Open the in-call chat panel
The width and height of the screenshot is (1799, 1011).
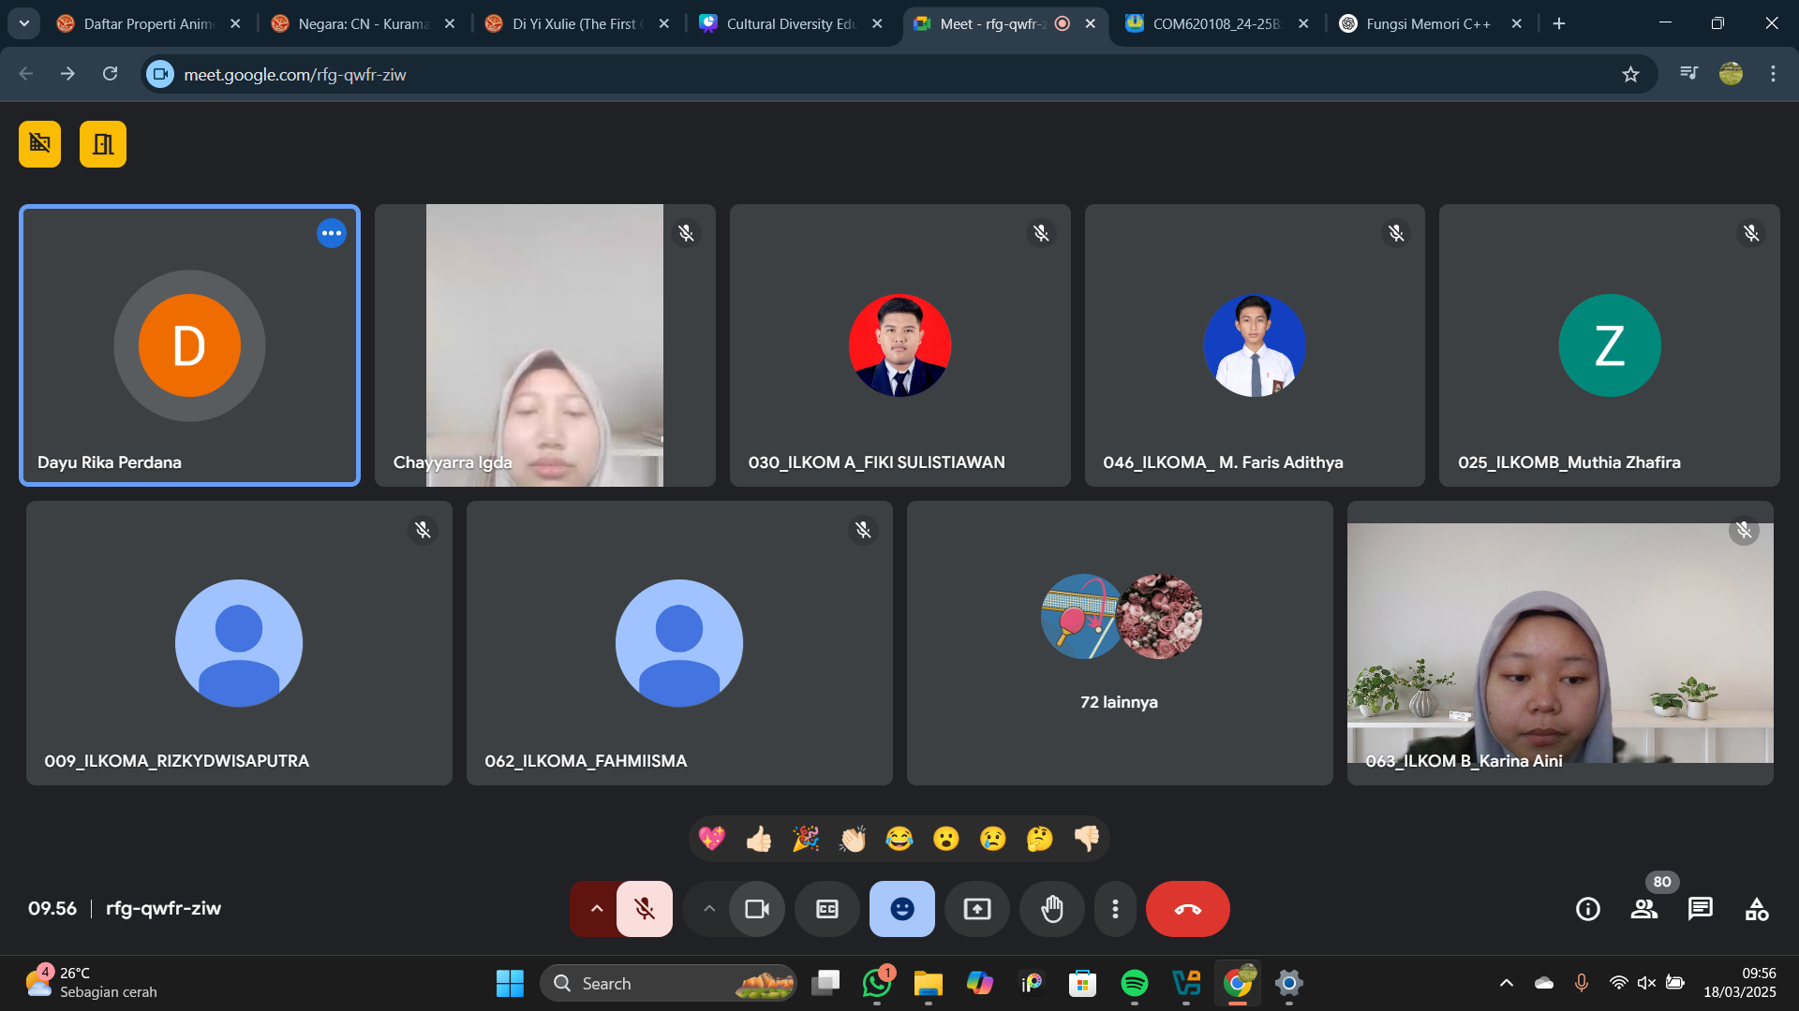pos(1700,909)
